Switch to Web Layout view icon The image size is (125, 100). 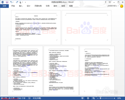[93, 98]
